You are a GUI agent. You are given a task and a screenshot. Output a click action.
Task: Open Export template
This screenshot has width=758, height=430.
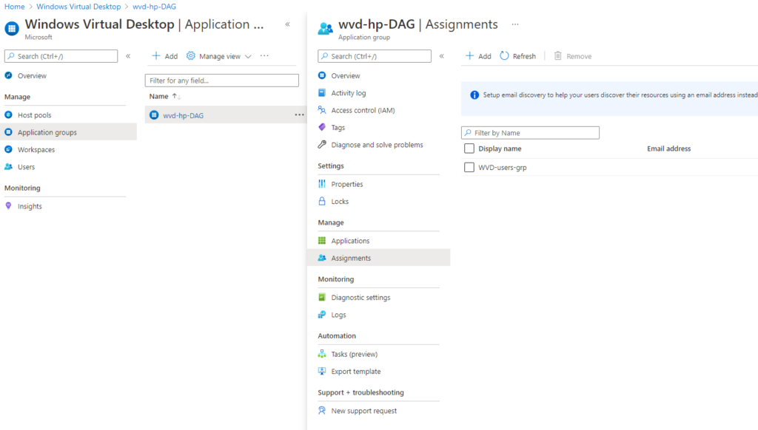tap(355, 372)
